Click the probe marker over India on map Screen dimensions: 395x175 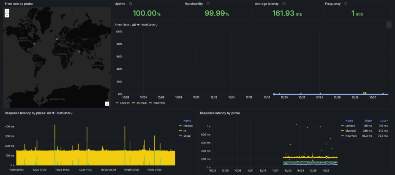click(x=79, y=52)
